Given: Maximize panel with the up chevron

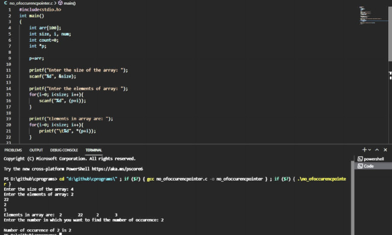Looking at the screenshot, I should 377,150.
